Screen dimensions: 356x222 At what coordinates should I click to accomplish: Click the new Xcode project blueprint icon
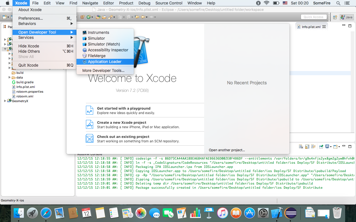click(90, 124)
